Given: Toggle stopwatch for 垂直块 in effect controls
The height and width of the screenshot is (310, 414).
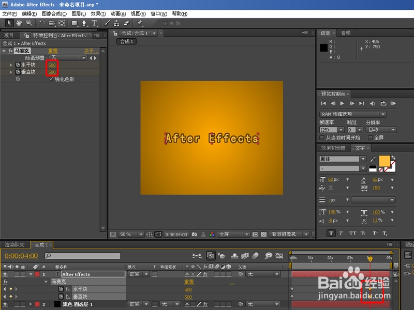Looking at the screenshot, I should (x=18, y=72).
